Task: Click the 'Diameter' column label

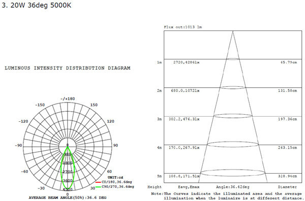Action: [288, 187]
